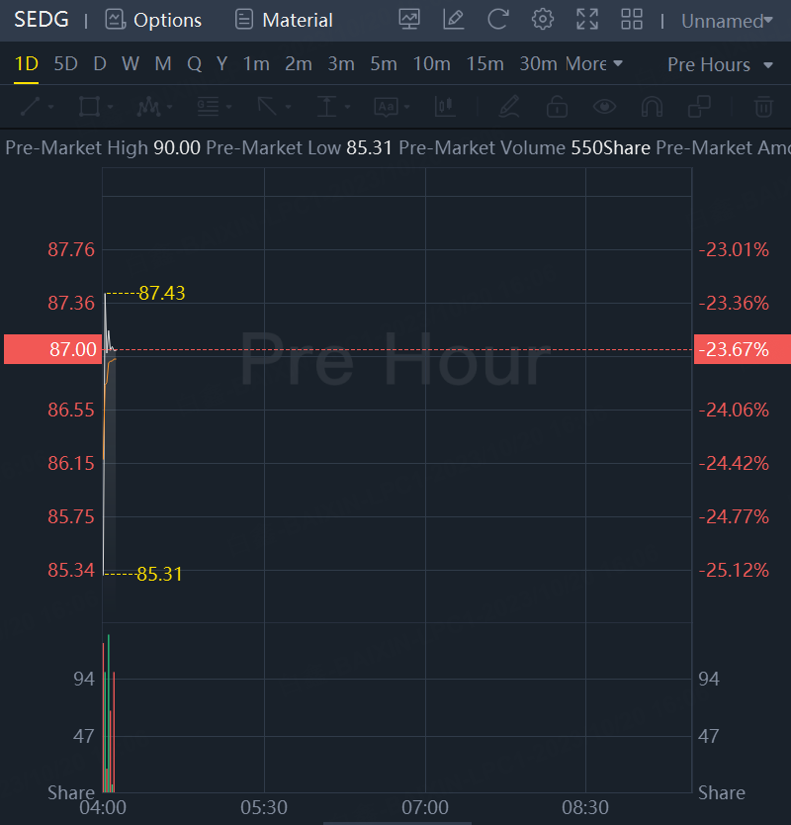Open the multi-chart grid layout
This screenshot has height=825, width=791.
[631, 19]
